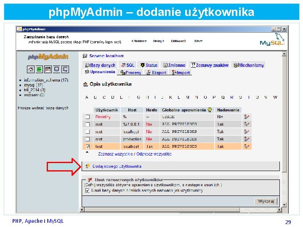Click the Zaznacz wszystkie link
The image size is (303, 227).
click(115, 154)
